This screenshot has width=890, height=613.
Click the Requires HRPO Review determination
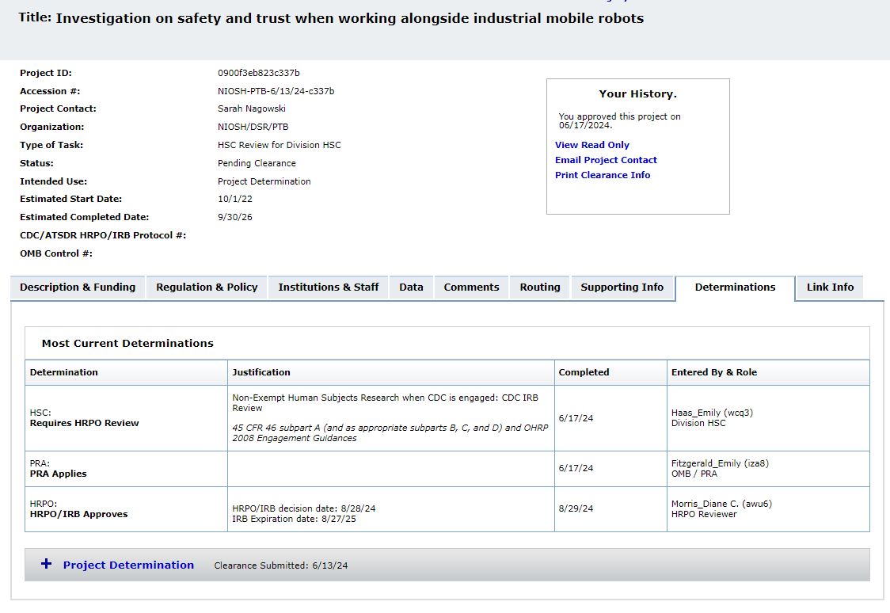[x=85, y=423]
